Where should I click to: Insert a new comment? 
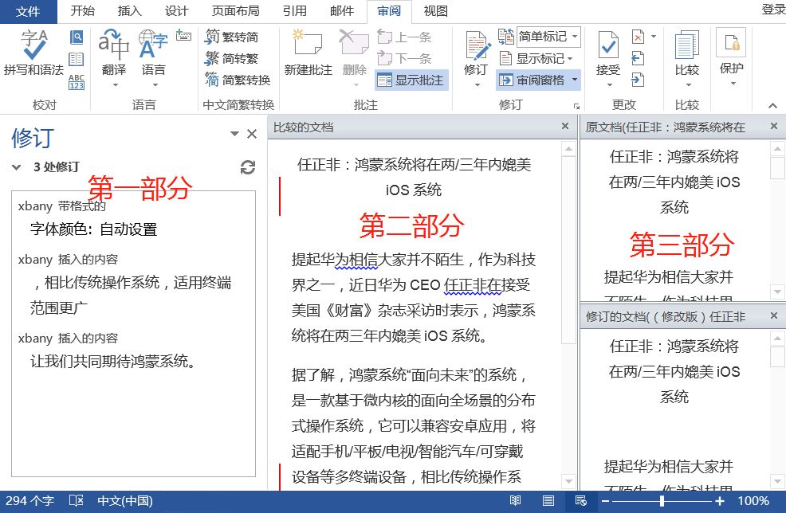[308, 53]
